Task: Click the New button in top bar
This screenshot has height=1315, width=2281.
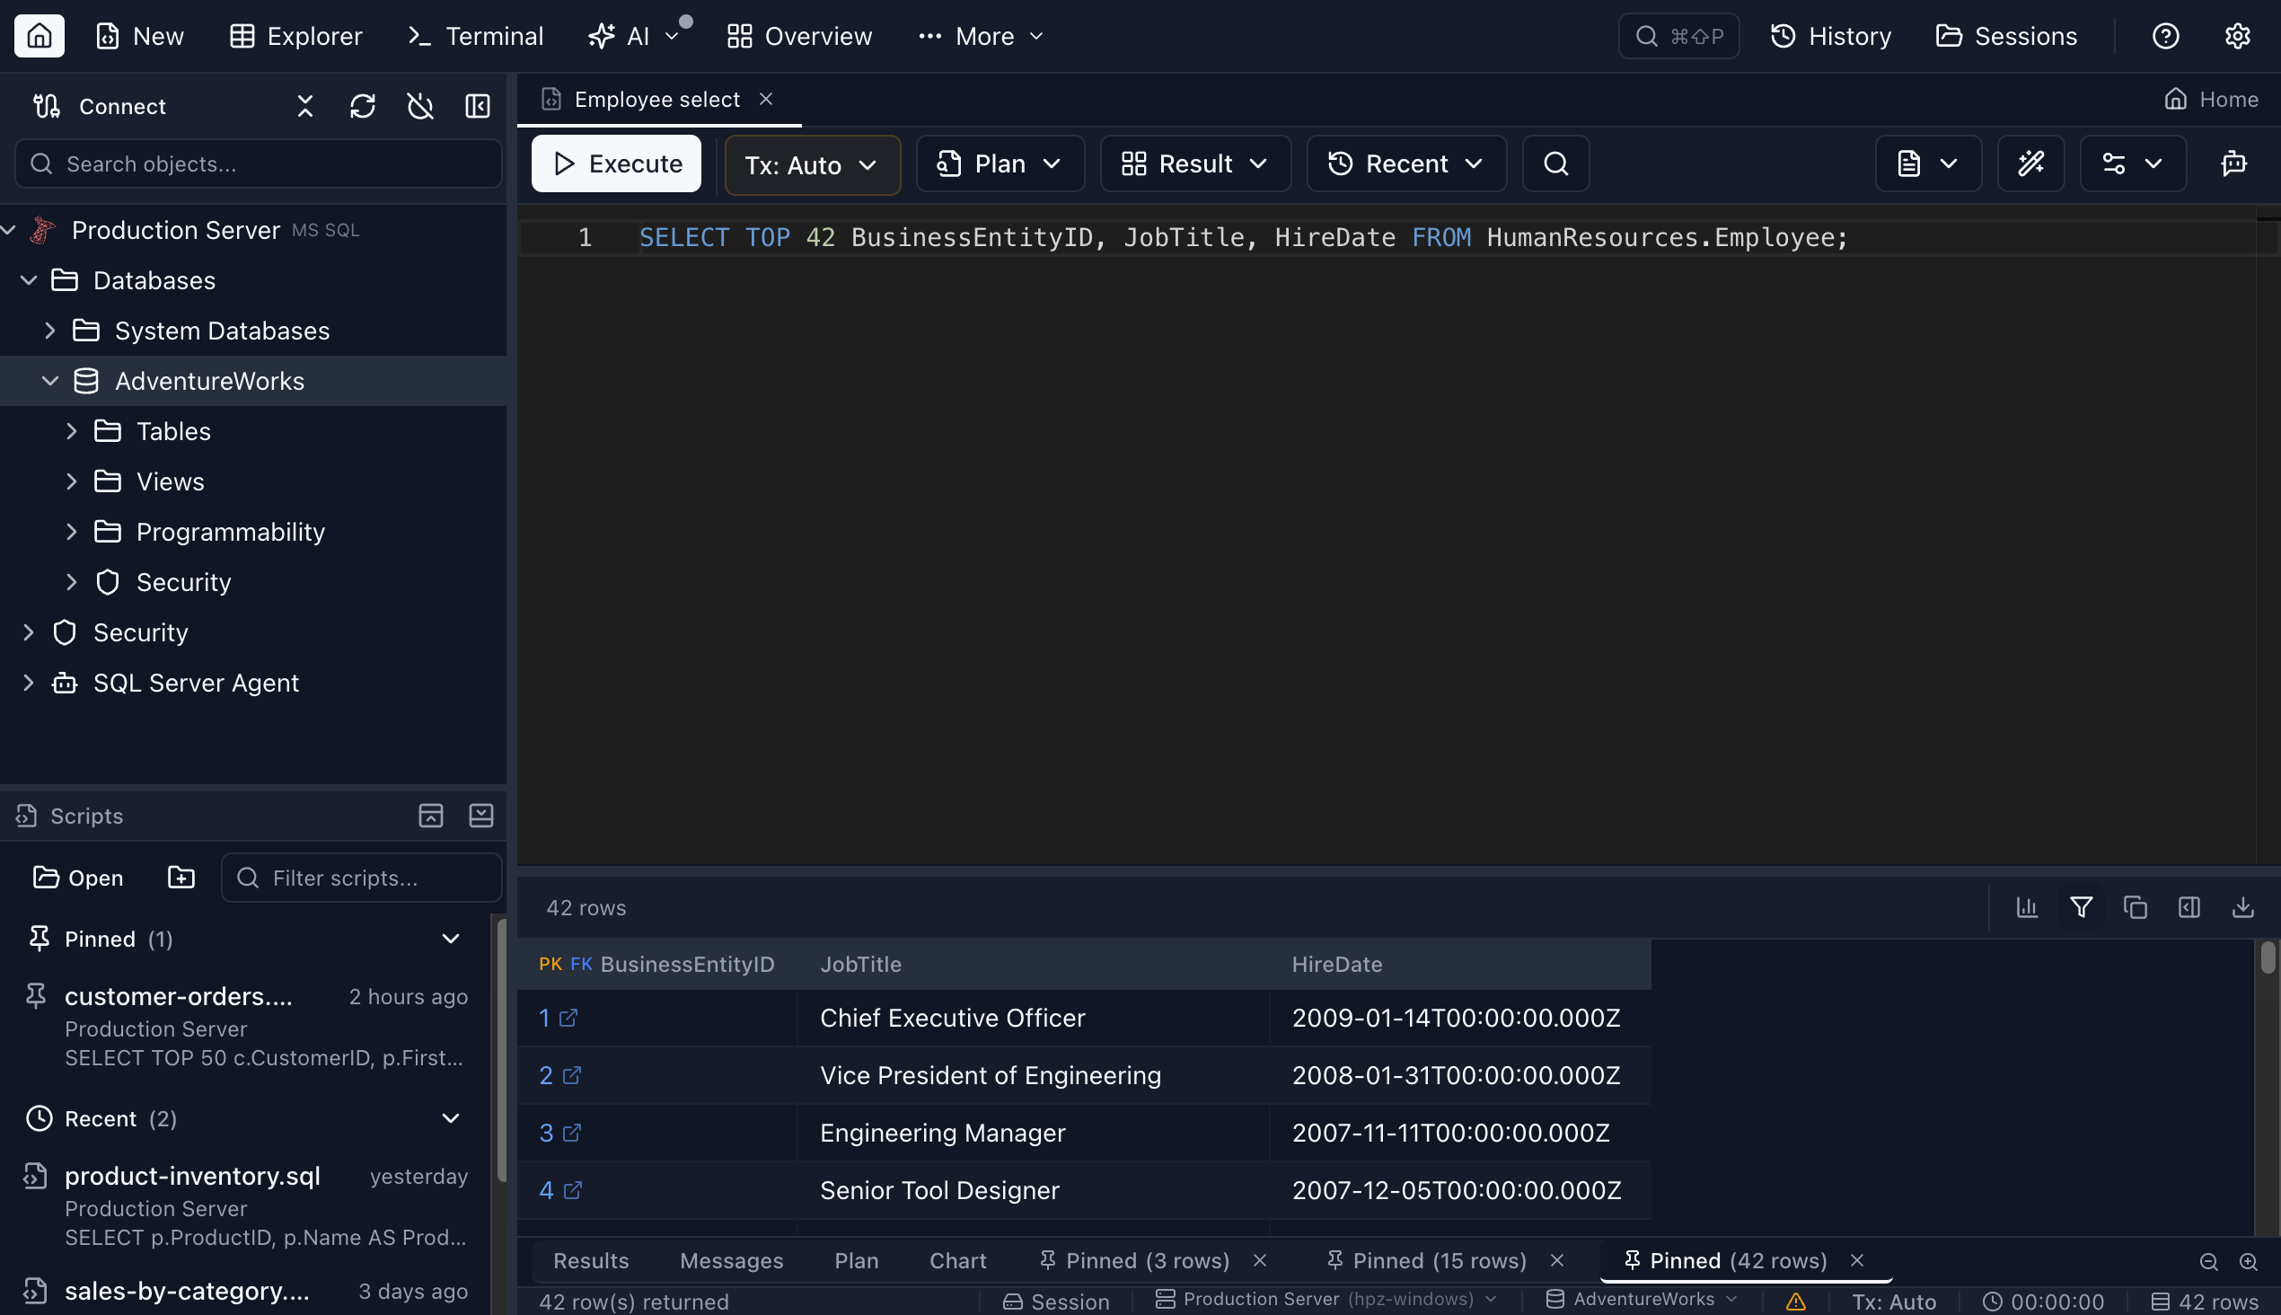Action: [140, 36]
